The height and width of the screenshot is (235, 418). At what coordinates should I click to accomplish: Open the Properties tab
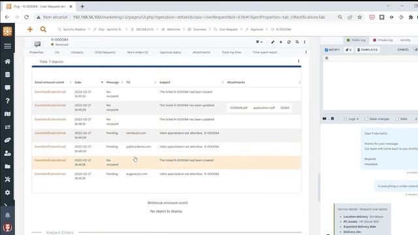(37, 52)
